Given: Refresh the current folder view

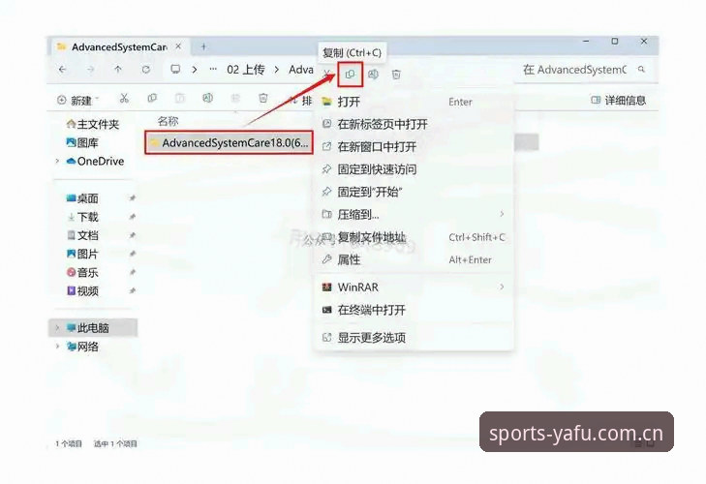Looking at the screenshot, I should coord(146,70).
